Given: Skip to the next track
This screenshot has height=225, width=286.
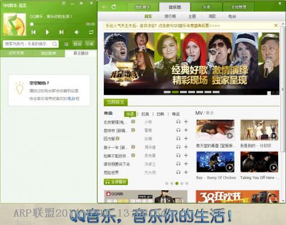Looking at the screenshot, I should tap(61, 32).
